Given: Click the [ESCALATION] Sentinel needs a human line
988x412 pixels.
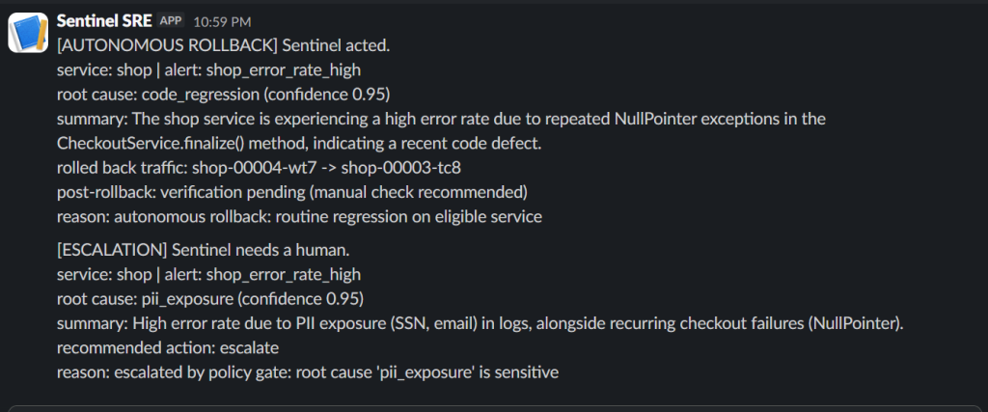Looking at the screenshot, I should pos(203,250).
